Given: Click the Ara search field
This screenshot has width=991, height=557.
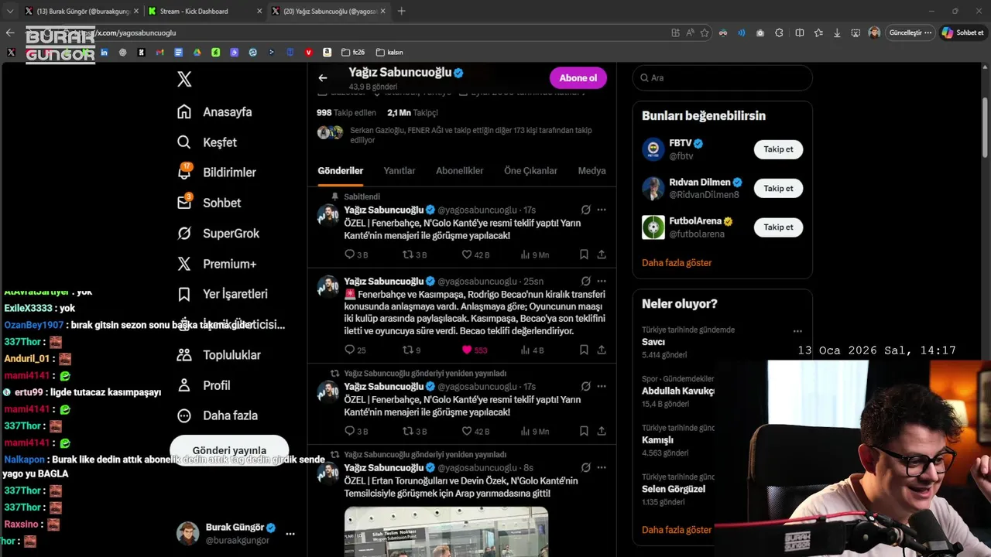Looking at the screenshot, I should [x=722, y=77].
